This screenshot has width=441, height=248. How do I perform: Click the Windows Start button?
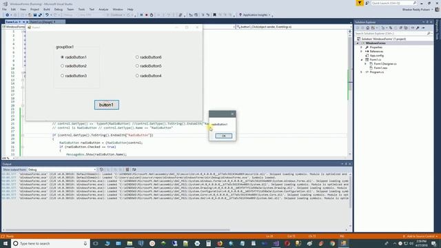(6, 243)
